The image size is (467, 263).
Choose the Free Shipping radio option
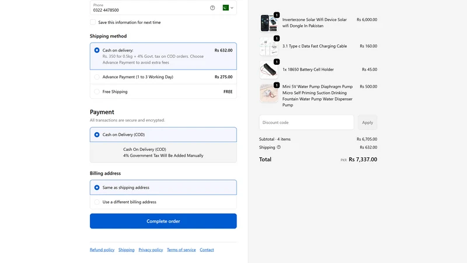(x=97, y=92)
